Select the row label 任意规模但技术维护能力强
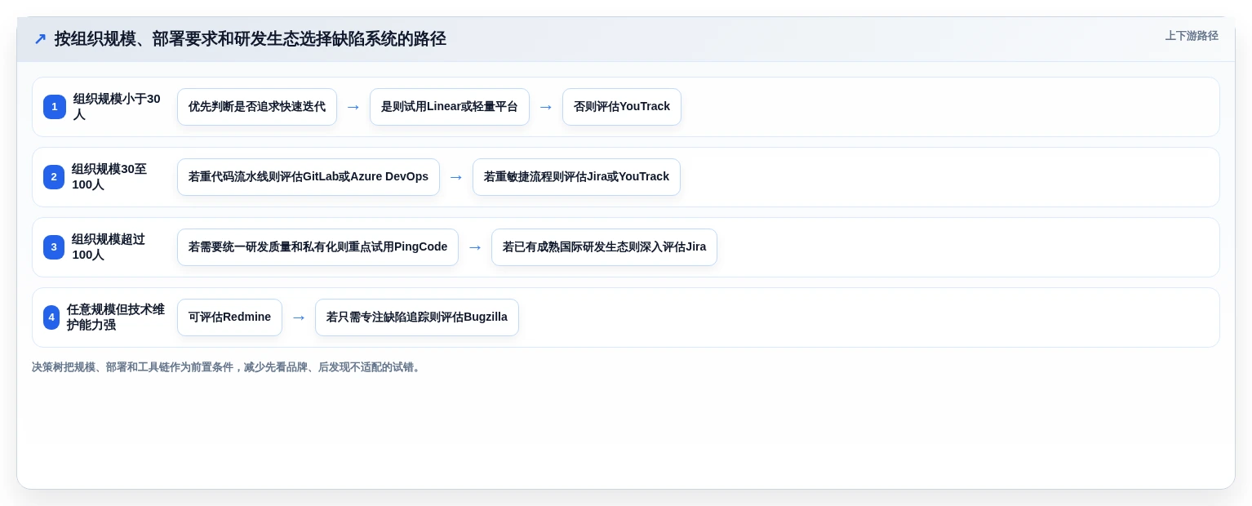The width and height of the screenshot is (1252, 506). 116,317
